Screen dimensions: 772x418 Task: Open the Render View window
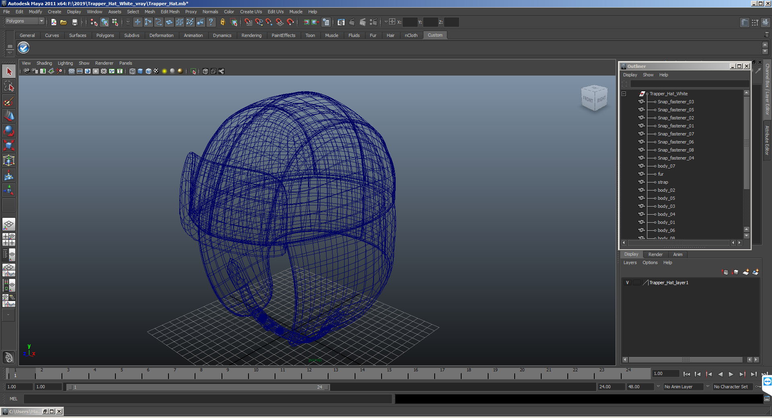pos(341,22)
